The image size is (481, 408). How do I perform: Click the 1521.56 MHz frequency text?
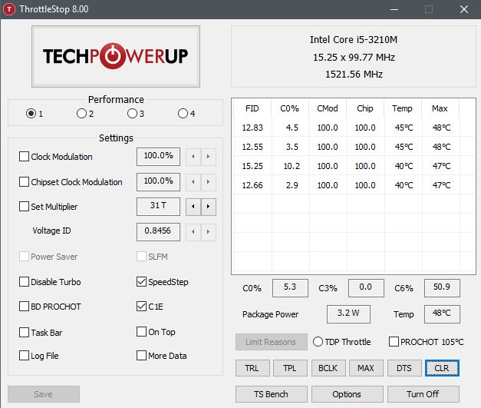(354, 75)
